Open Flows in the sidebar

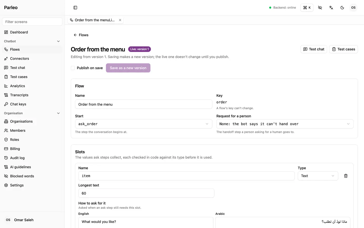click(x=32, y=49)
